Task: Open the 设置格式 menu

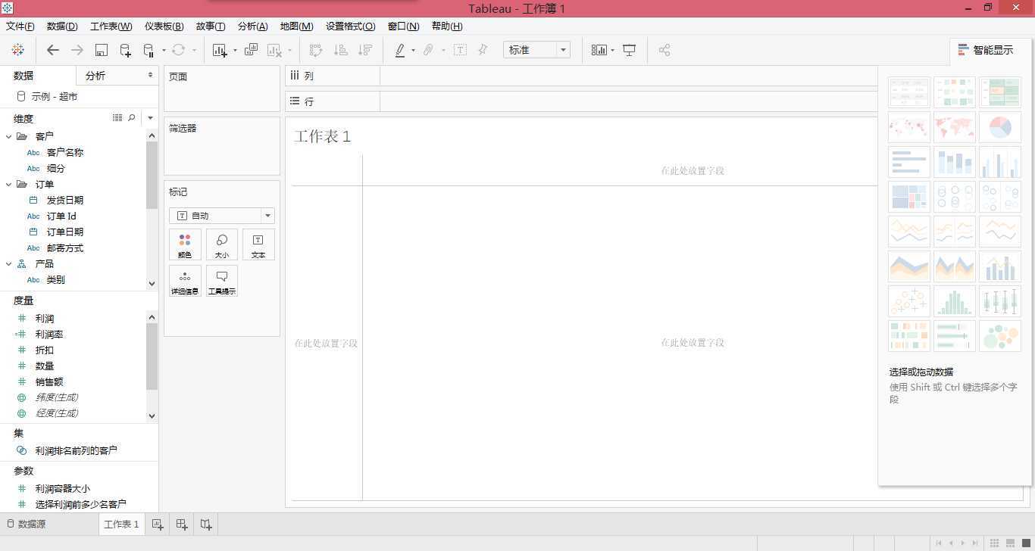Action: pyautogui.click(x=350, y=26)
